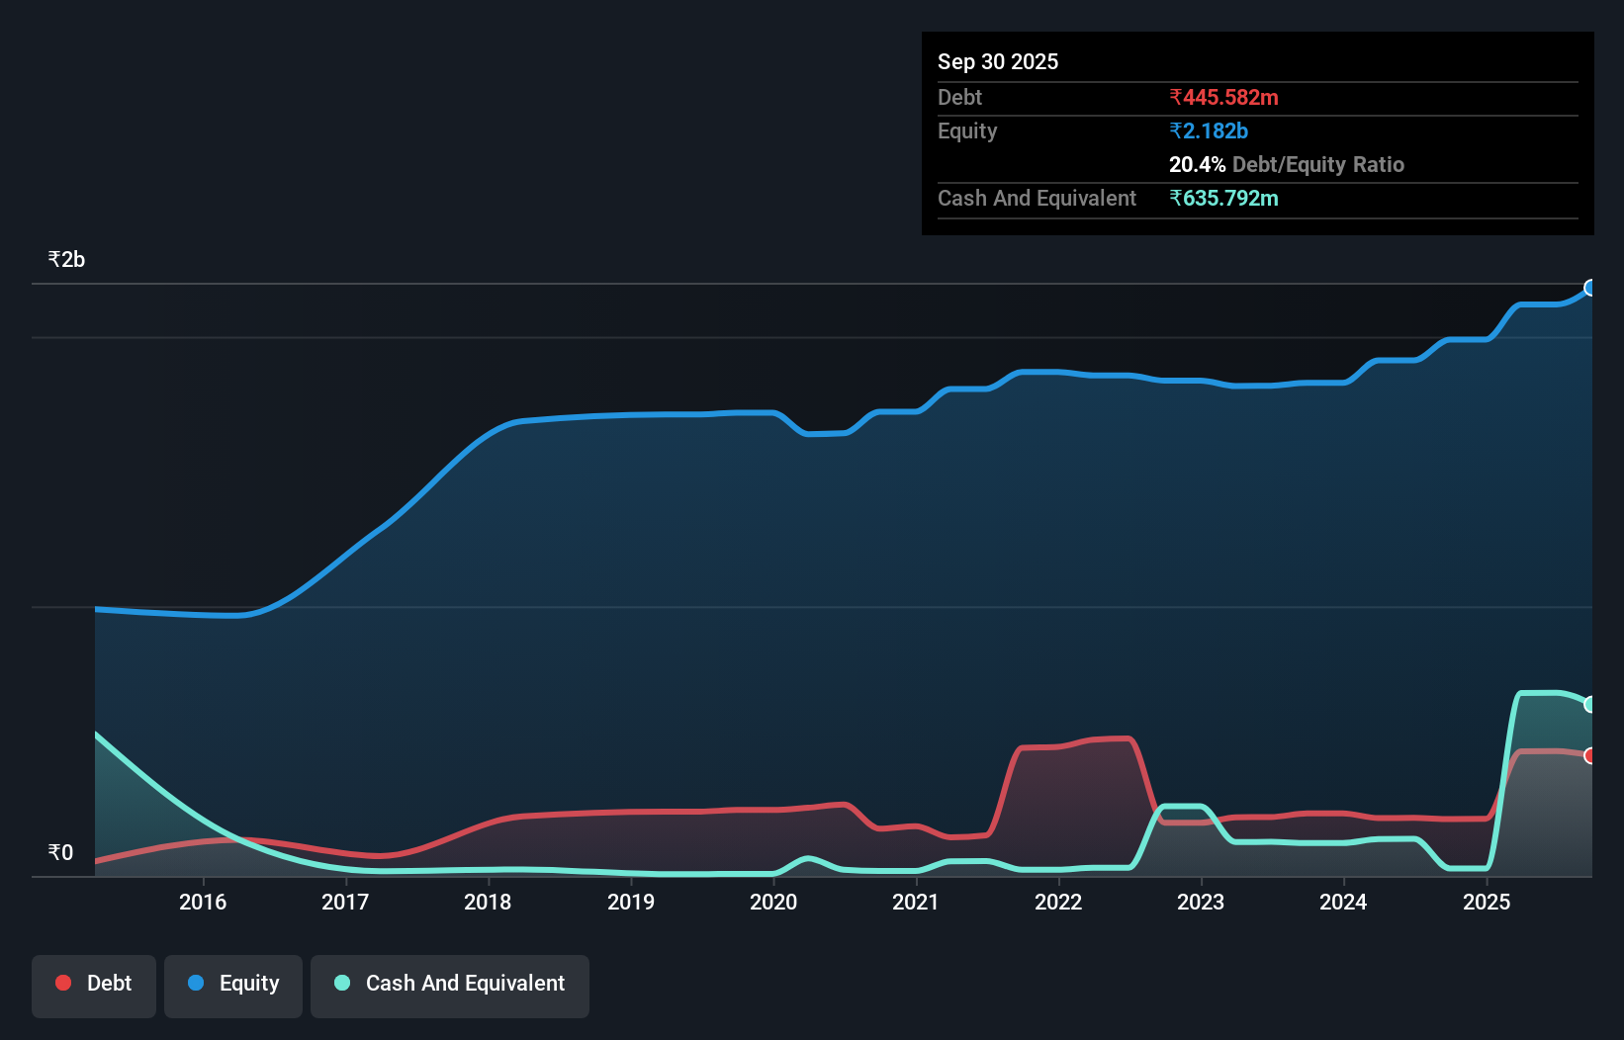Click the 2017 x-axis label

pyautogui.click(x=345, y=902)
